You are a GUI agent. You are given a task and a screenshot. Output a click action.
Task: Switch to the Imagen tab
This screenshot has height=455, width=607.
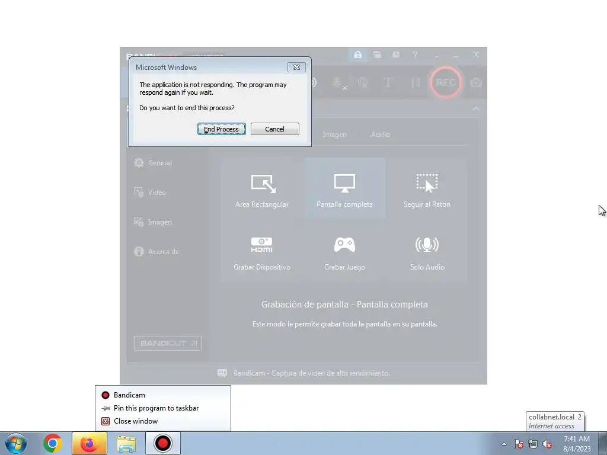click(x=334, y=134)
